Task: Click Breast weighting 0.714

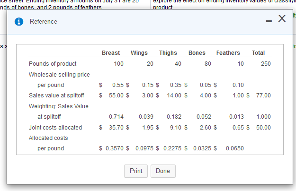Action: pos(116,117)
